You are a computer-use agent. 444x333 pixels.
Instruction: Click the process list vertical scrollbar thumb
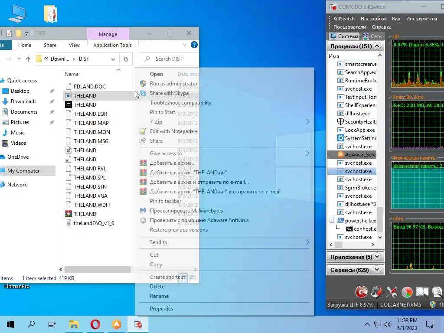(380, 220)
